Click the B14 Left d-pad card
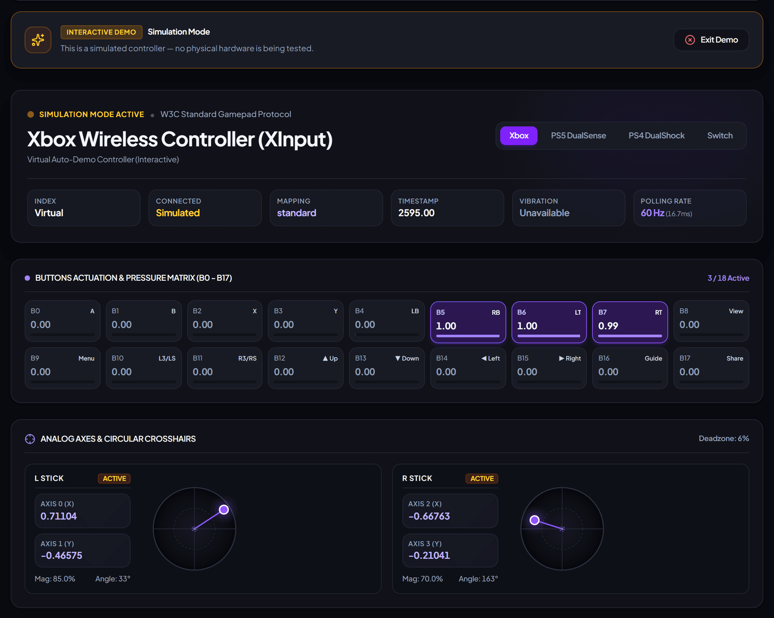Viewport: 774px width, 618px height. click(x=468, y=368)
